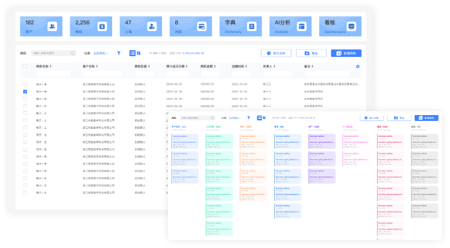
Task: Focus the 商机 search input in the main table
Action: click(53, 53)
